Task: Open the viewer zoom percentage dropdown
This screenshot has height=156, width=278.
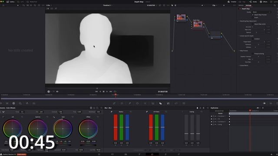Action: coord(49,6)
